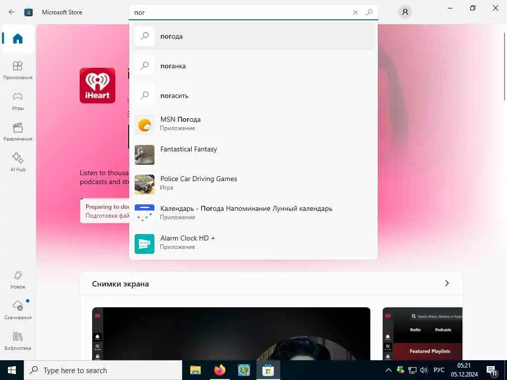Open the AI Hub section
Screen dimensions: 507x380
pyautogui.click(x=18, y=162)
